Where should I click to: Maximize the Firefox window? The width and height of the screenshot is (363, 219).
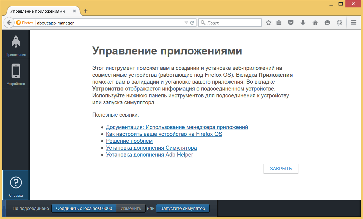pos(340,4)
